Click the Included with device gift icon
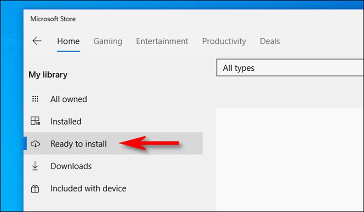Screen dimensions: 364x212 tap(35, 188)
